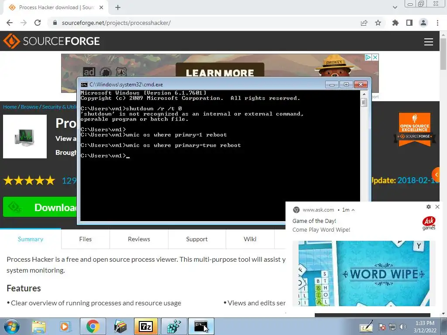Screen dimensions: 447x335
Task: Open WinRAR books taskbar icon
Action: [120, 326]
